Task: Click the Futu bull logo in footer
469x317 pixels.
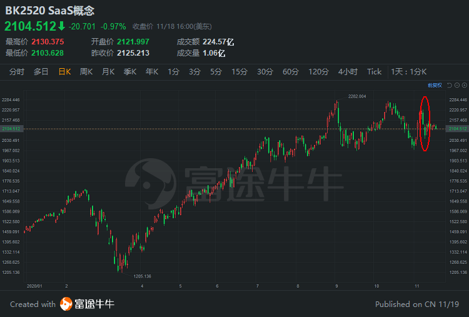Action: click(66, 304)
